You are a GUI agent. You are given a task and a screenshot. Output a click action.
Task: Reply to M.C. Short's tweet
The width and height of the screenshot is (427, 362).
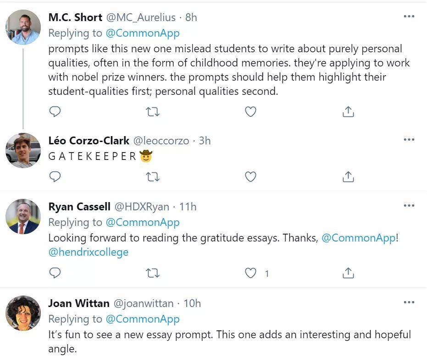click(55, 111)
